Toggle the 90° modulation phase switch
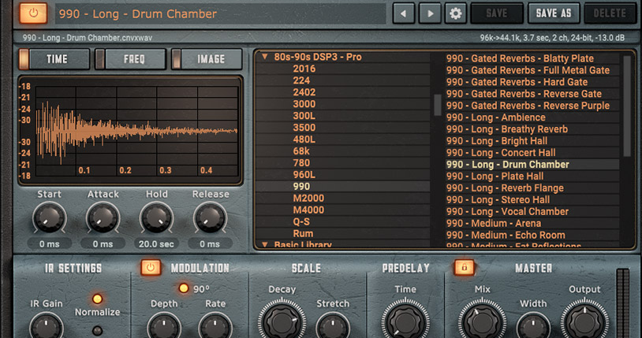The width and height of the screenshot is (642, 338). (x=183, y=288)
